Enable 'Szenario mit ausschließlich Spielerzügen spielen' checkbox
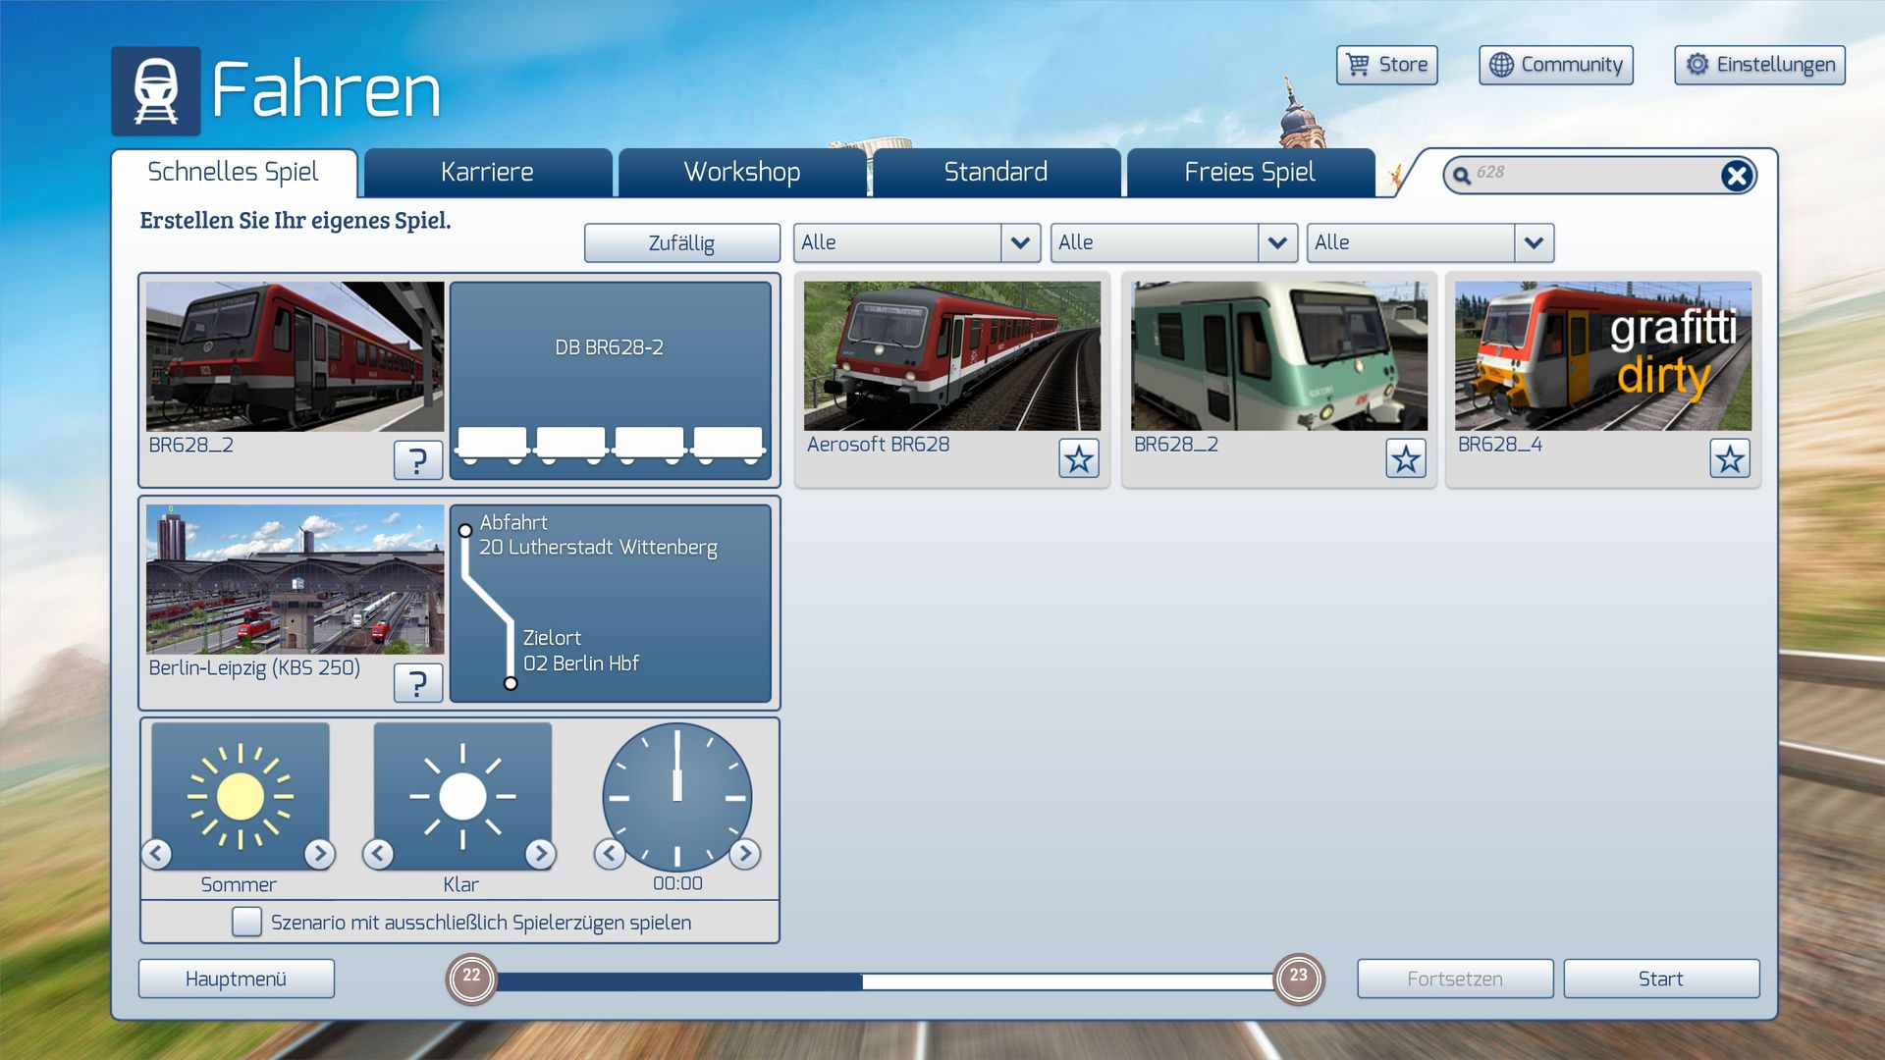This screenshot has width=1885, height=1060. pyautogui.click(x=246, y=922)
